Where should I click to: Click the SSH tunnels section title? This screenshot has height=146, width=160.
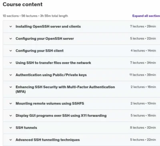[x=26, y=127]
